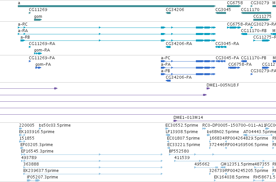Select the AT04443.5prime EST
This screenshot has height=182, width=276.
click(258, 135)
